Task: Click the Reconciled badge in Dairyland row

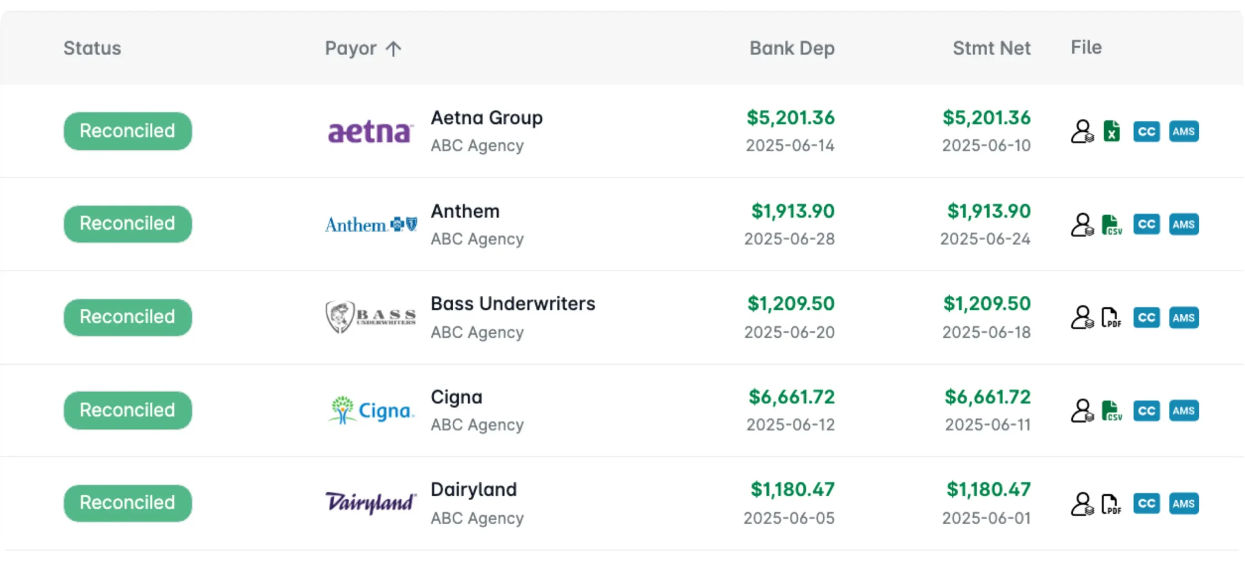Action: tap(127, 503)
